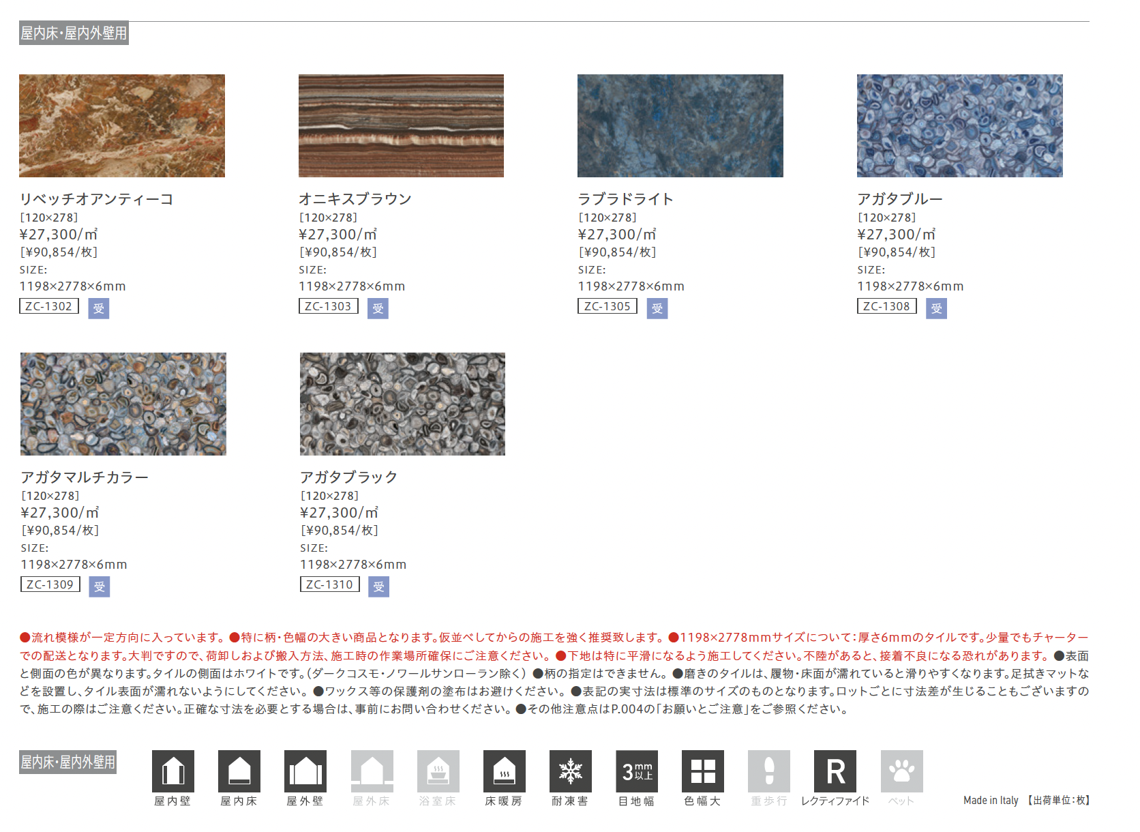Image resolution: width=1140 pixels, height=832 pixels.
Task: Click the greyed-out ペット paw icon
Action: (x=901, y=771)
